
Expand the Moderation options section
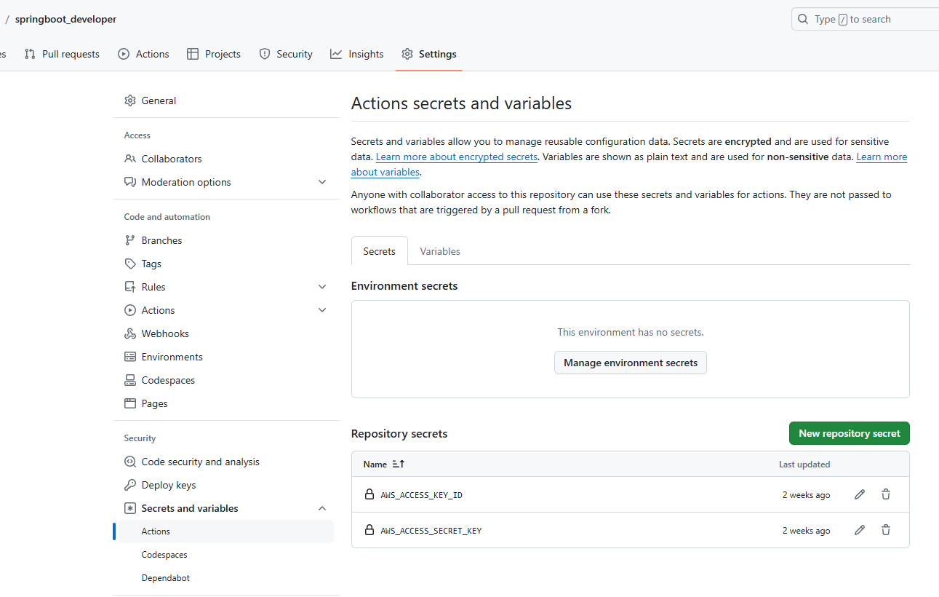pos(322,182)
